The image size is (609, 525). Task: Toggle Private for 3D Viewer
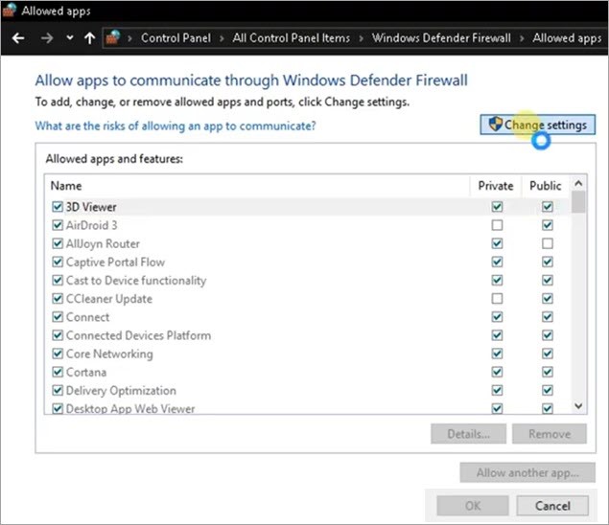pyautogui.click(x=497, y=206)
